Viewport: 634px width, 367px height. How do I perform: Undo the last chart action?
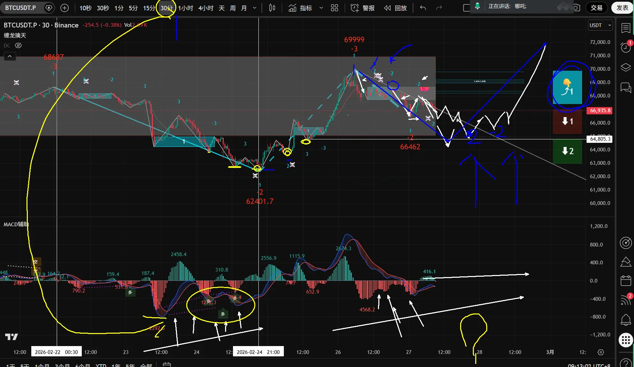coord(423,8)
